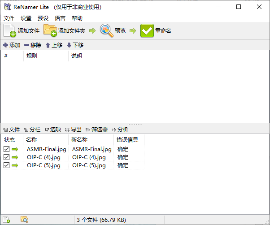This screenshot has width=270, height=225.
Task: Close the ReNamer Lite window
Action: [259, 7]
